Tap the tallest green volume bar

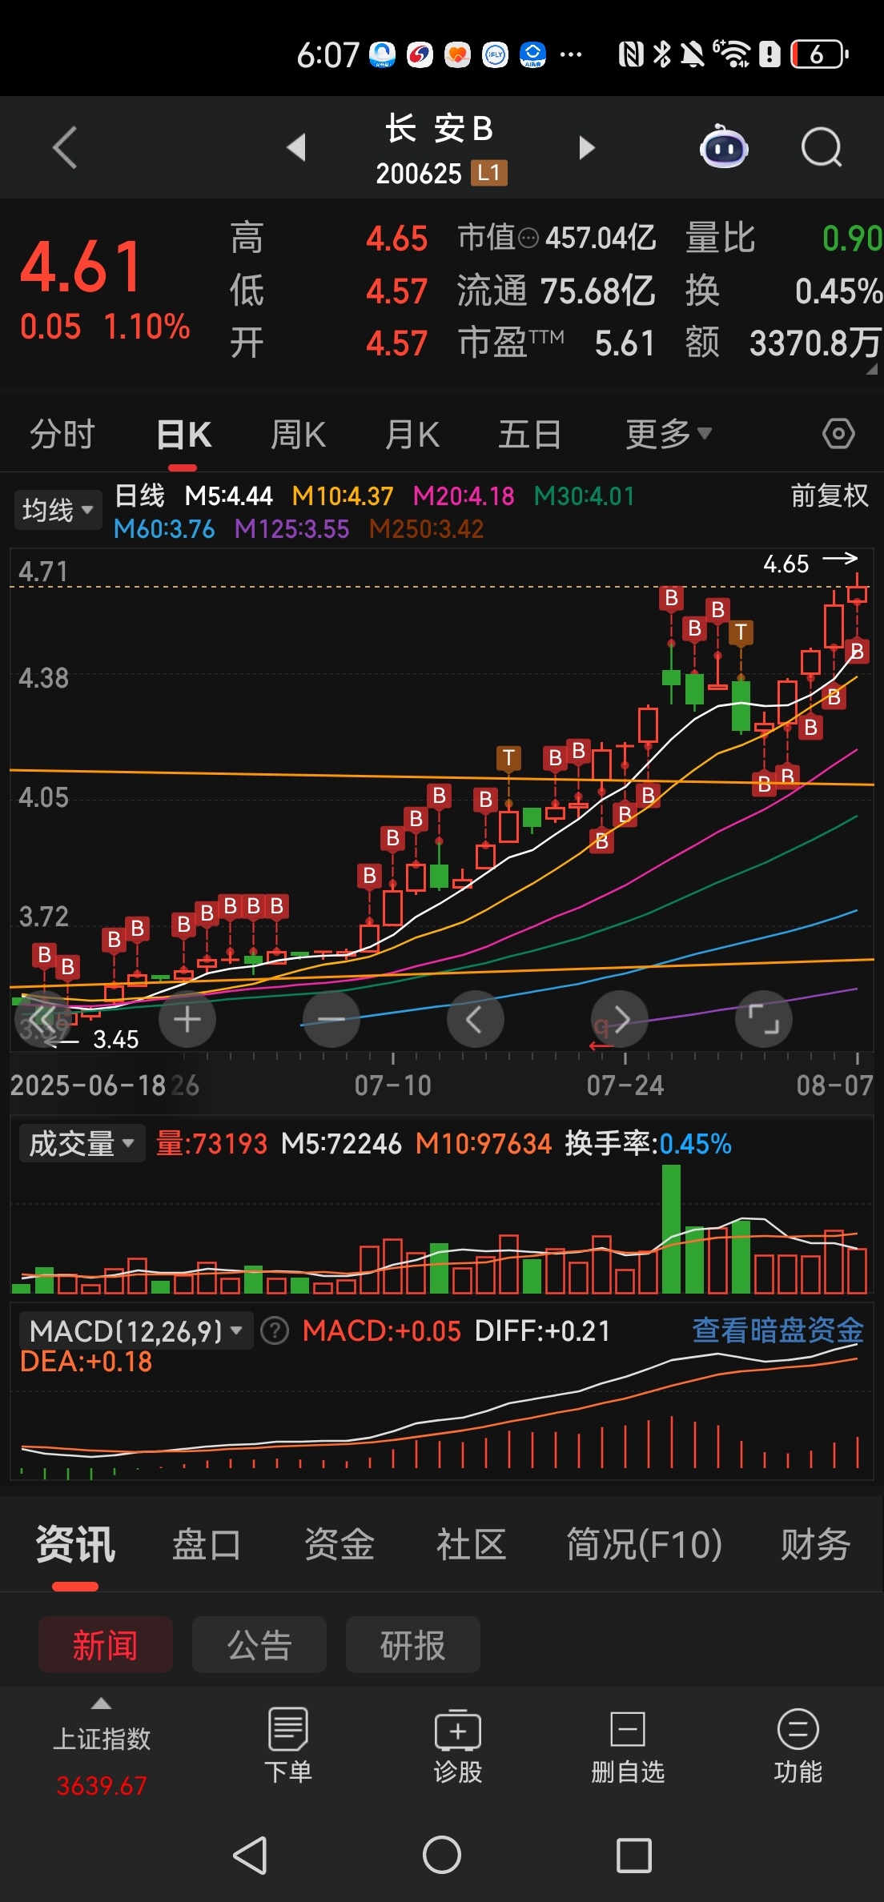pos(671,1229)
